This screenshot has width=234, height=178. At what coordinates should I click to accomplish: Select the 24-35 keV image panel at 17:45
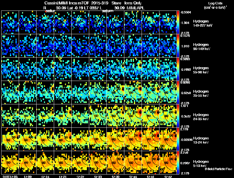(x=133, y=116)
